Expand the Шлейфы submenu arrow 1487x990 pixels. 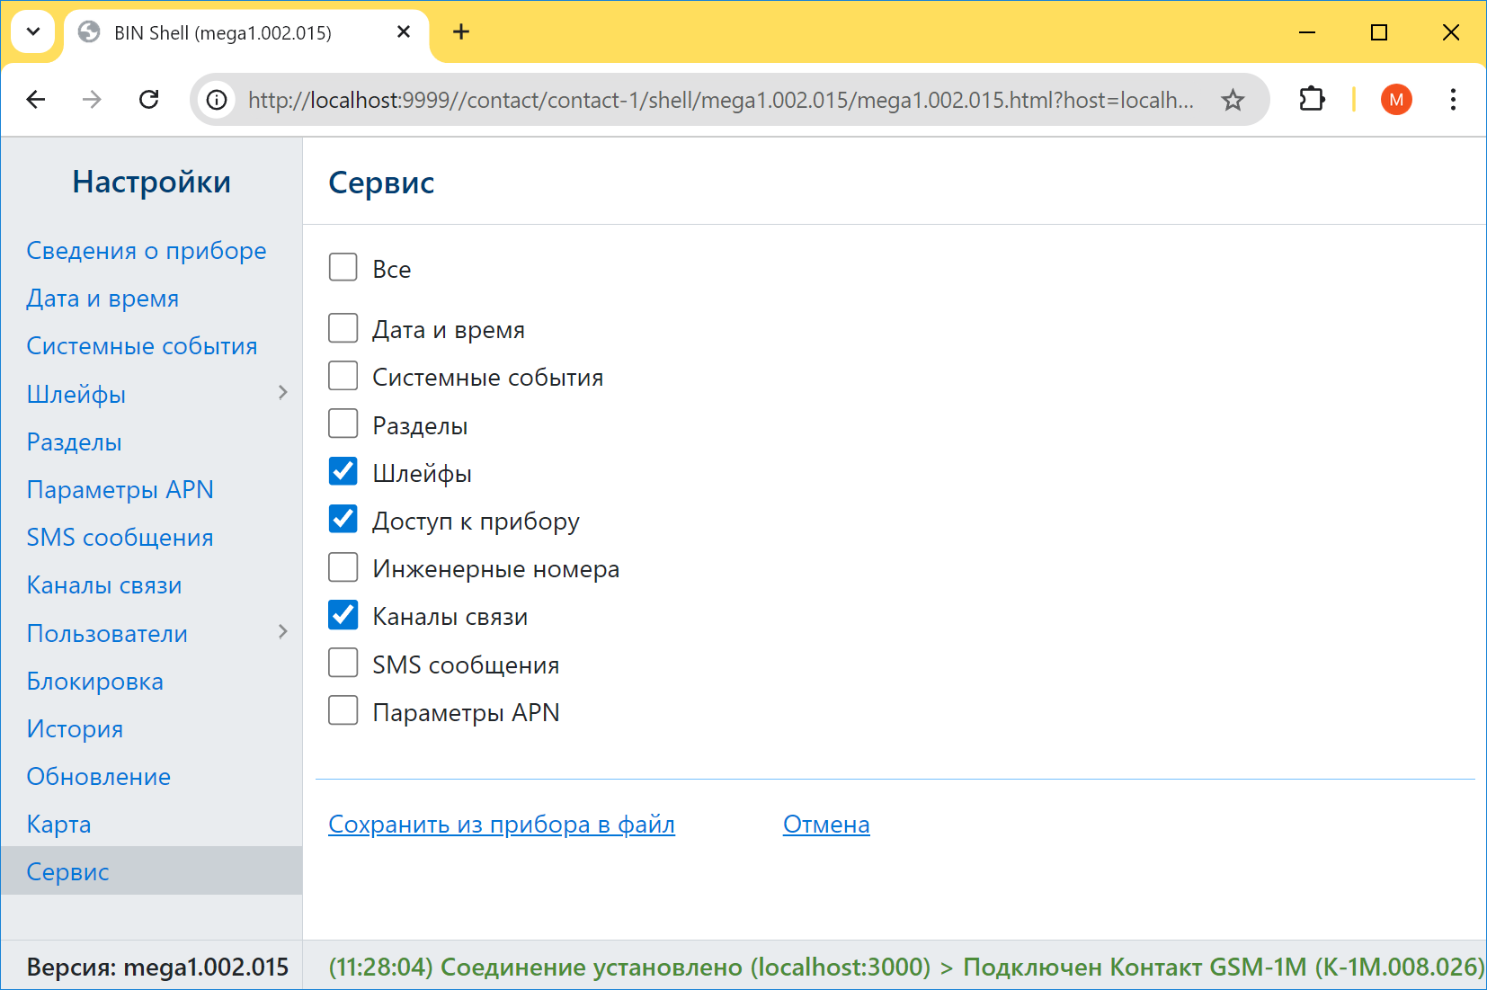pos(283,393)
